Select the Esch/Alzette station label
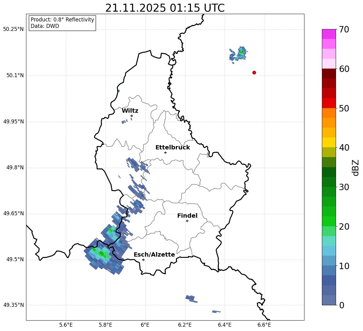This screenshot has width=363, height=331. coord(154,255)
